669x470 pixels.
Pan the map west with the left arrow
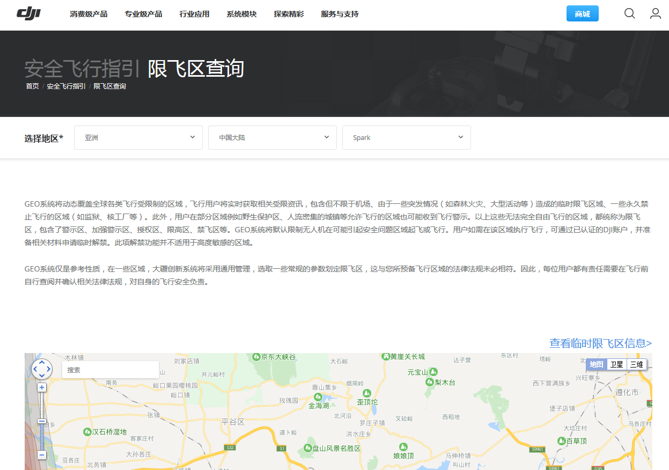tap(36, 369)
